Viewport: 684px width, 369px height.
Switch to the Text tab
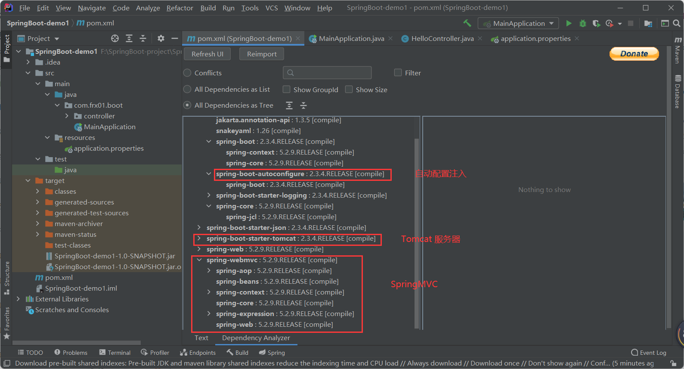pyautogui.click(x=201, y=338)
